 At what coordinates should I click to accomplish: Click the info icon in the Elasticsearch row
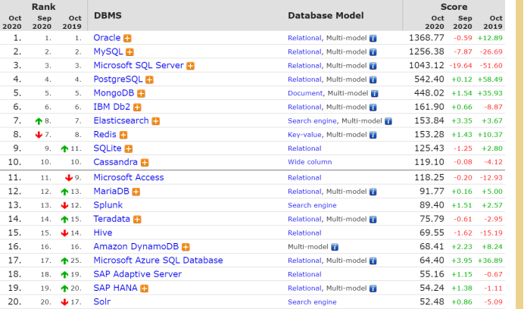[388, 121]
